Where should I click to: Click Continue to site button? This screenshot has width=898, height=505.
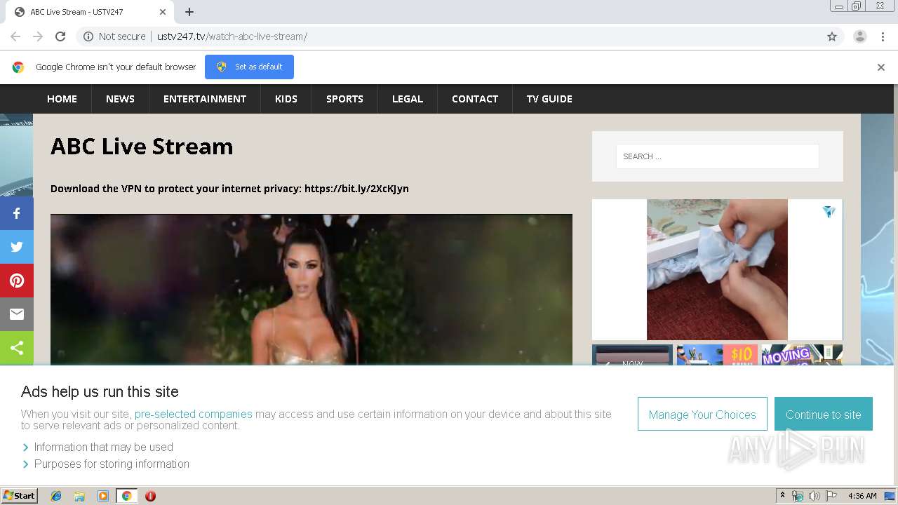tap(824, 415)
